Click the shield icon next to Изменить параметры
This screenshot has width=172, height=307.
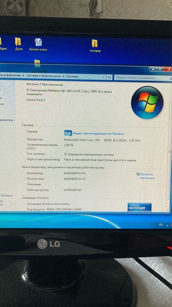138,174
